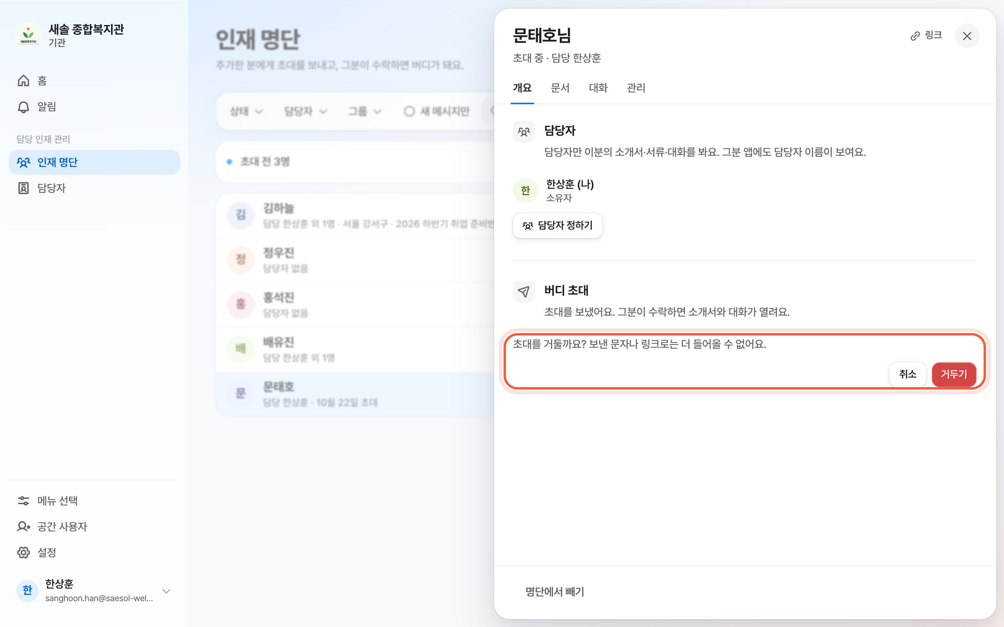Select 홍석진 in the talent list
Viewport: 1004px width, 627px height.
355,305
